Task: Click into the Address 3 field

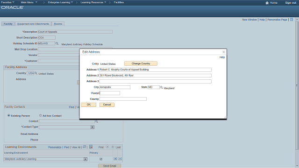Action: (155, 81)
